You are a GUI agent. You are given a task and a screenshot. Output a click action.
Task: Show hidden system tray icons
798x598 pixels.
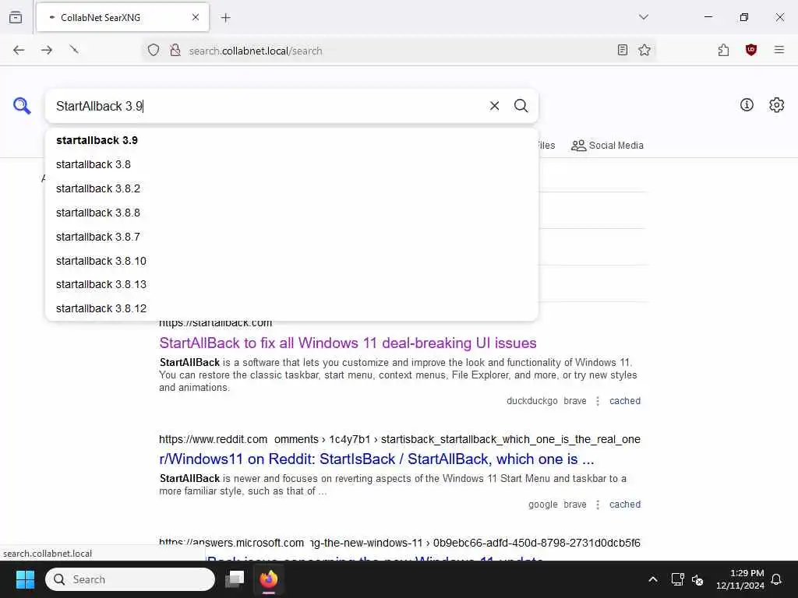click(653, 579)
